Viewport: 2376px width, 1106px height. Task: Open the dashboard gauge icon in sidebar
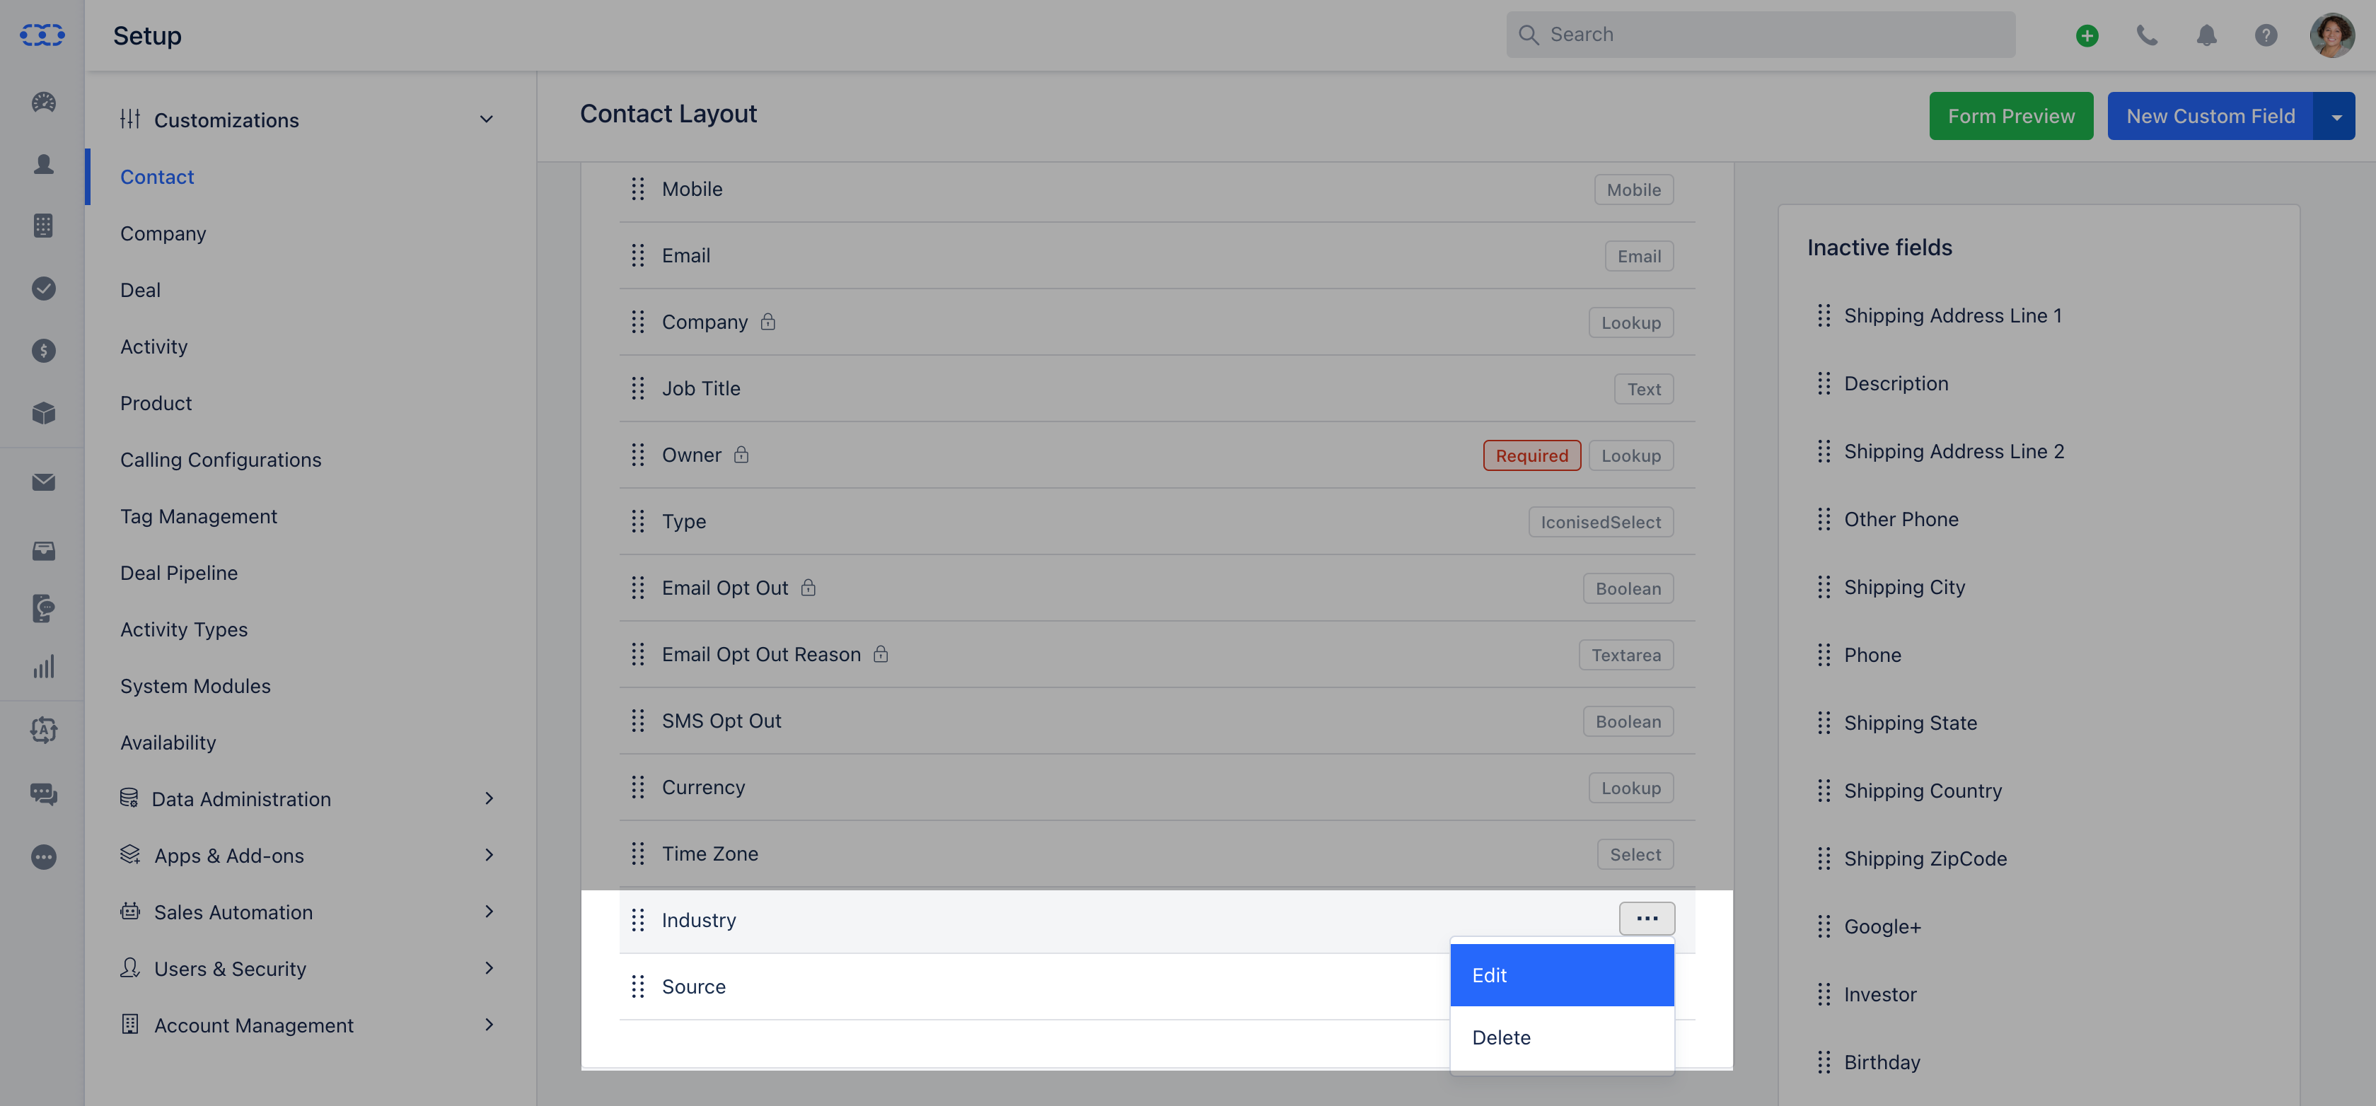[x=43, y=103]
